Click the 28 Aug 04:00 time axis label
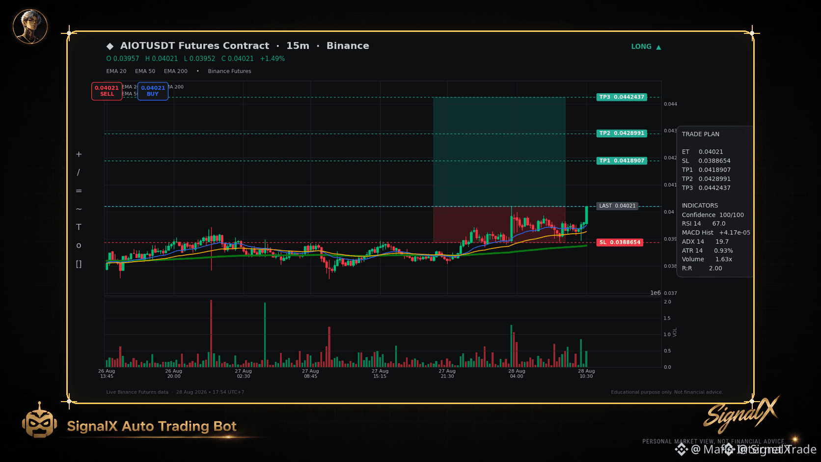This screenshot has height=462, width=821. click(x=517, y=374)
